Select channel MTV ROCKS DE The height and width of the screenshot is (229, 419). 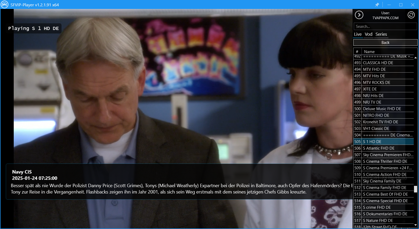pyautogui.click(x=384, y=83)
